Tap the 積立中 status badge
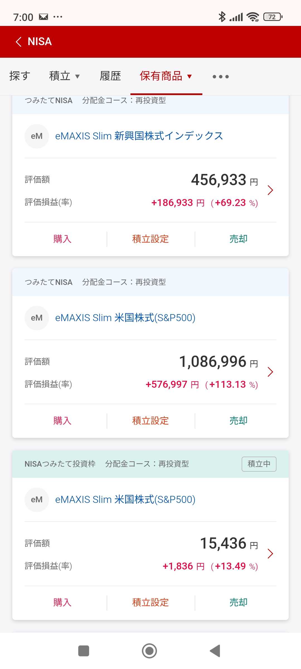This screenshot has height=669, width=301. pos(259,464)
